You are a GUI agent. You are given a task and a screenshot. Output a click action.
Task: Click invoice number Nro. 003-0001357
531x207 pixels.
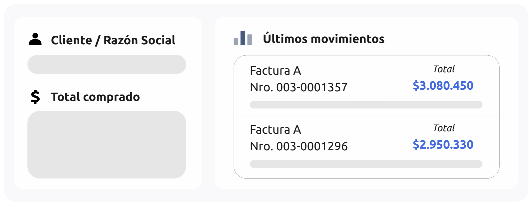[299, 87]
